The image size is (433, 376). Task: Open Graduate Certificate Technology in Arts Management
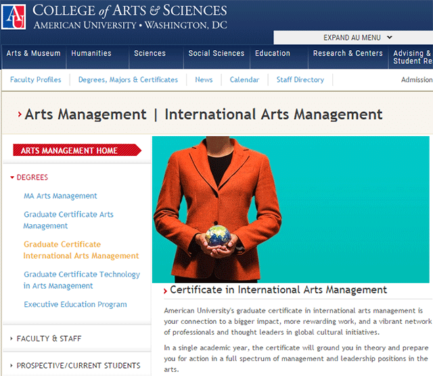pos(82,280)
